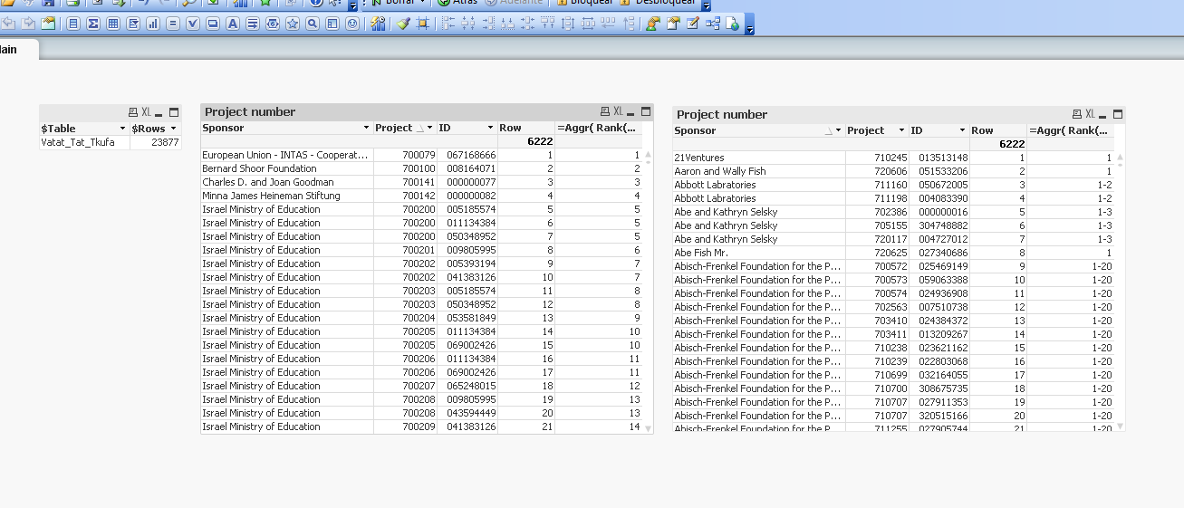Create a multi box object
The height and width of the screenshot is (508, 1184).
click(x=133, y=24)
